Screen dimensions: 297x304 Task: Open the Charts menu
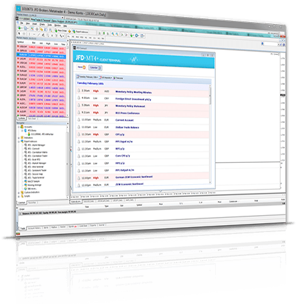point(42,25)
